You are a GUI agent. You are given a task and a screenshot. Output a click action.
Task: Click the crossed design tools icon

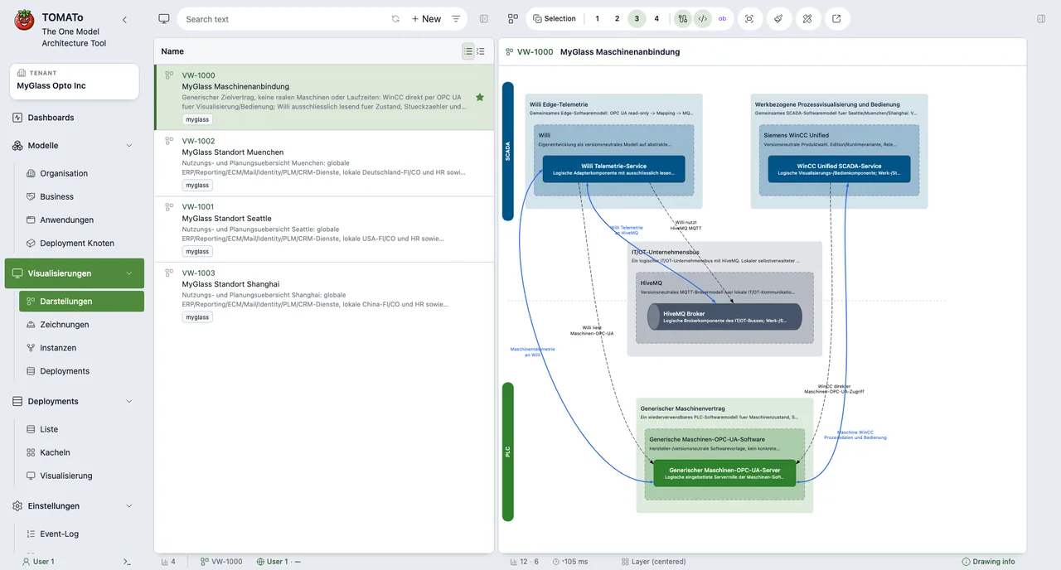pyautogui.click(x=809, y=19)
